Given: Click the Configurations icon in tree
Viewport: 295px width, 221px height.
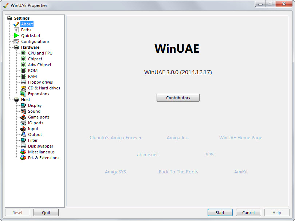Looking at the screenshot, I should tap(16, 41).
